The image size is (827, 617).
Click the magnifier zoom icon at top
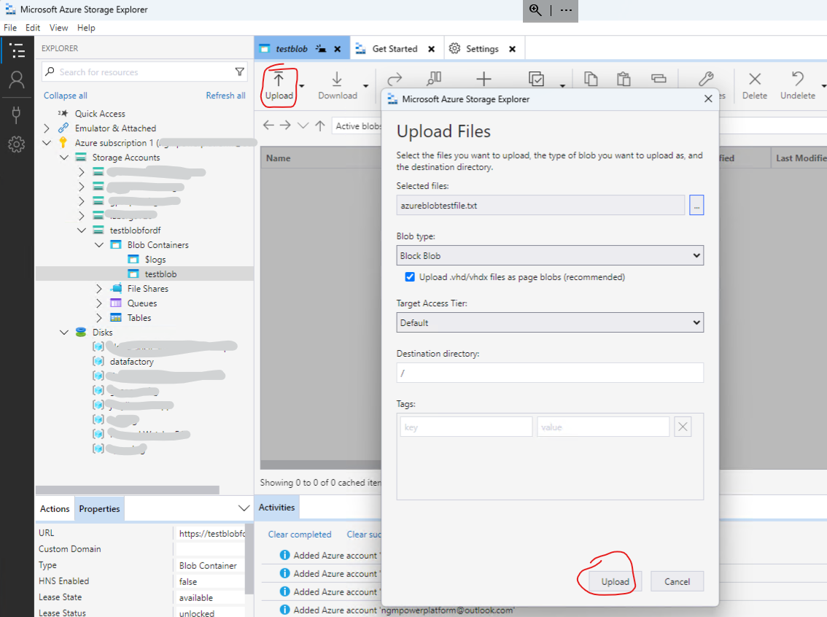(x=535, y=10)
